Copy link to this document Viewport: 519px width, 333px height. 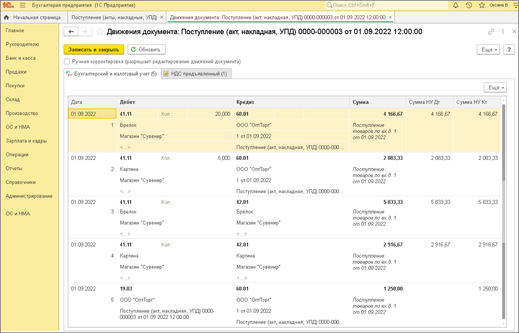pos(491,32)
